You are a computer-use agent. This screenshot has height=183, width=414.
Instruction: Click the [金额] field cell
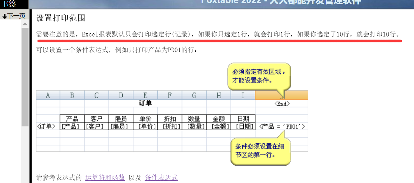(x=218, y=126)
